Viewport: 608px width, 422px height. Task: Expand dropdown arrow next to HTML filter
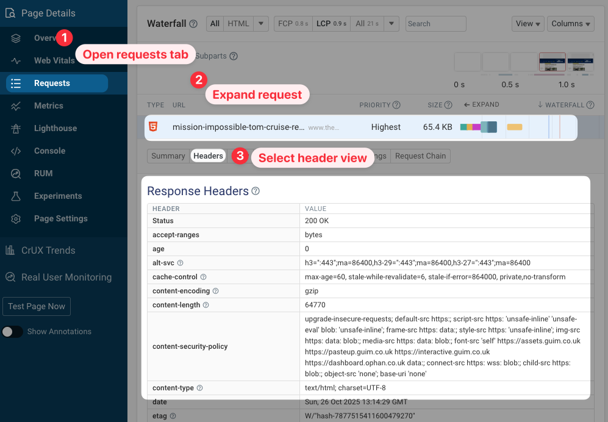[x=261, y=24]
